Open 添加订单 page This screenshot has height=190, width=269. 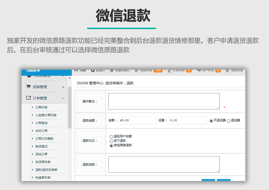(41, 154)
